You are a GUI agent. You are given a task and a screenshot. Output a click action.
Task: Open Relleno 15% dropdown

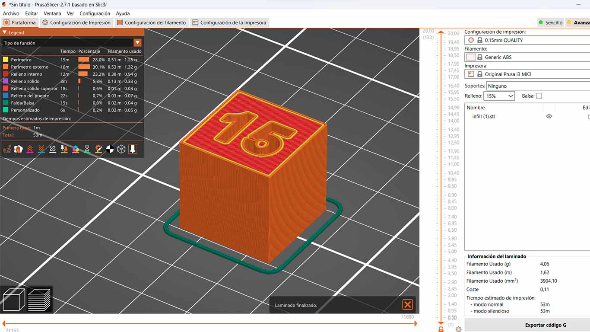click(499, 96)
